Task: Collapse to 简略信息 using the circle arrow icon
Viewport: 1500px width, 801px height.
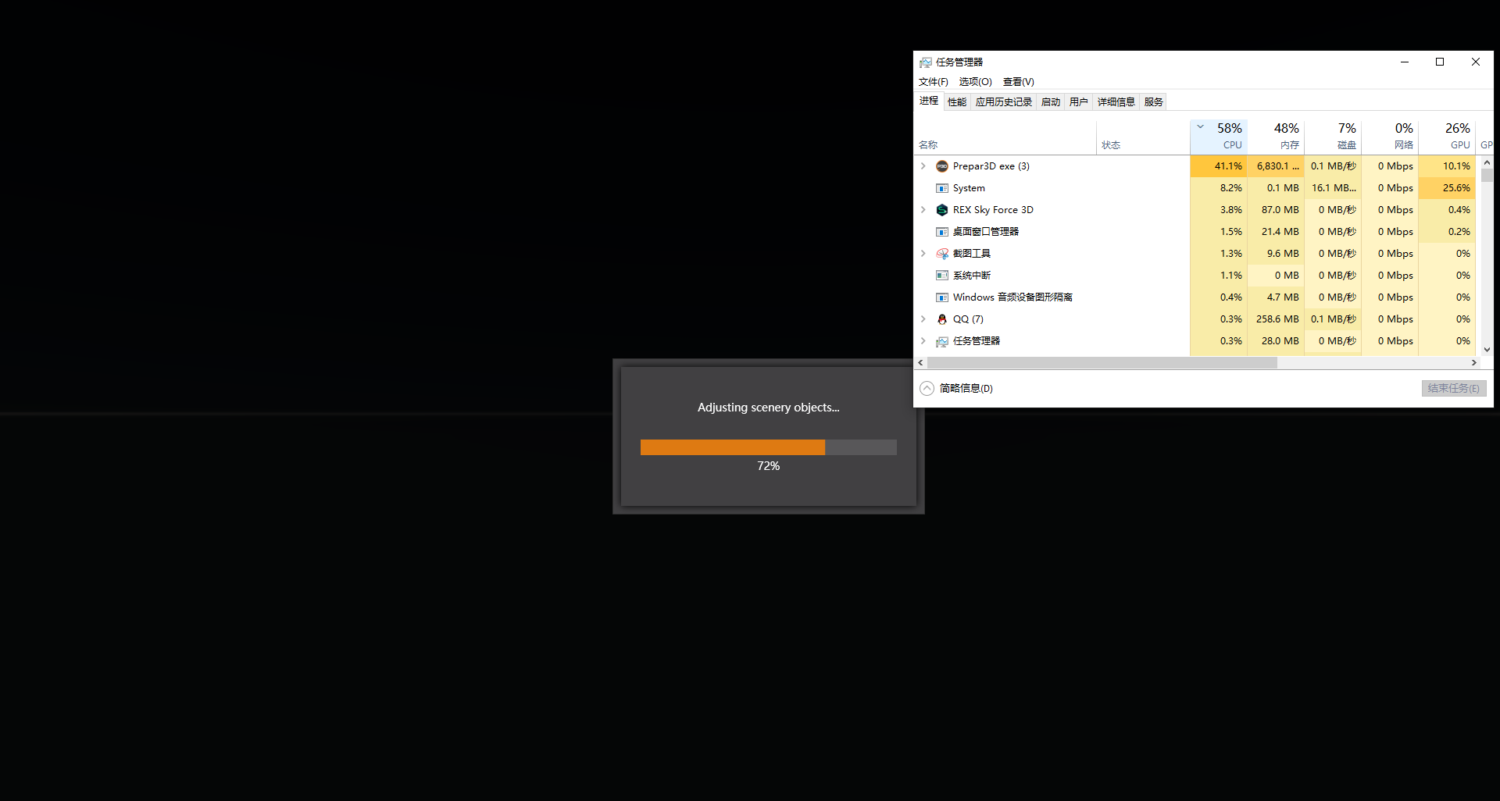Action: pos(927,389)
